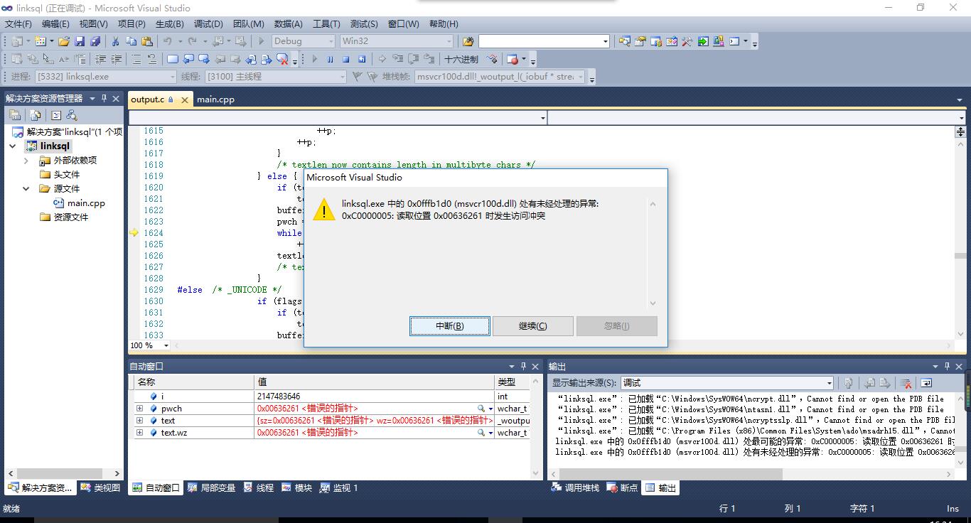Image resolution: width=971 pixels, height=523 pixels.
Task: Click the Break All pause icon
Action: click(x=330, y=59)
